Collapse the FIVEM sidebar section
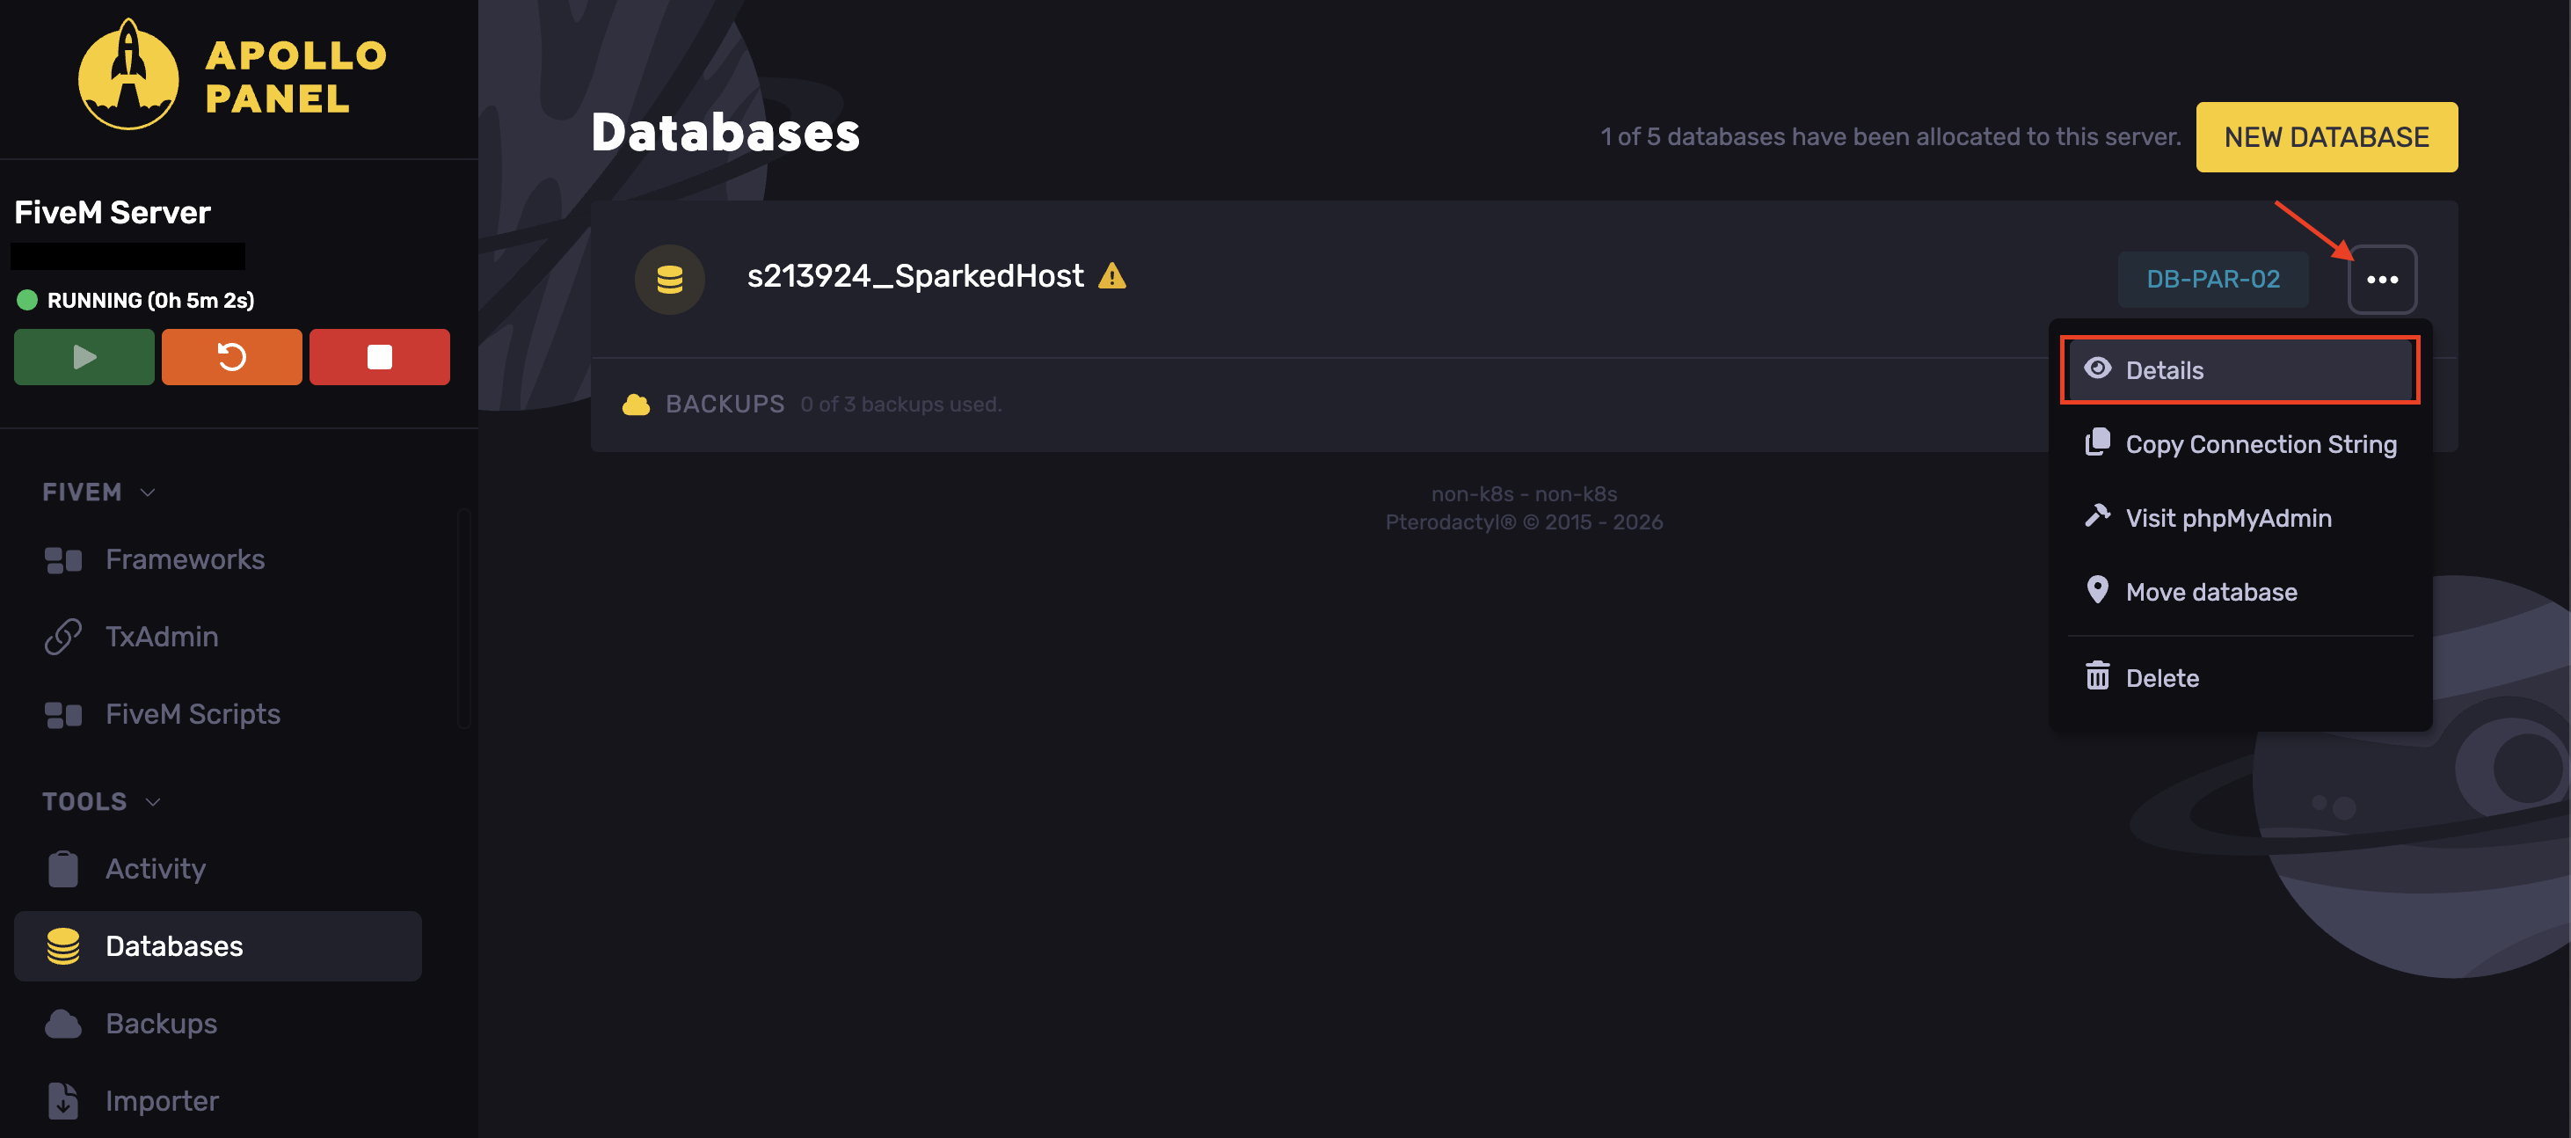Viewport: 2571px width, 1138px height. click(x=98, y=492)
